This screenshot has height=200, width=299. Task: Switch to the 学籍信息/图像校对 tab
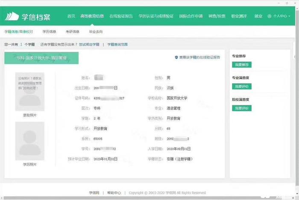click(19, 31)
